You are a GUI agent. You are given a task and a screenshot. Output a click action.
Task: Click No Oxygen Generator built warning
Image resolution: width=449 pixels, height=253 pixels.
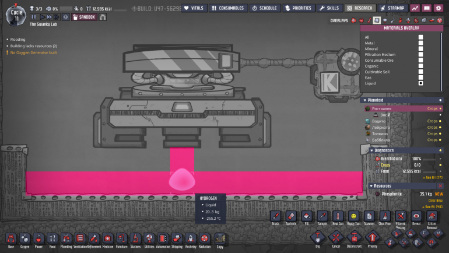pyautogui.click(x=33, y=52)
